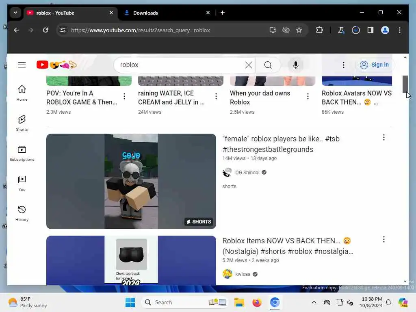Open the You section in sidebar
416x312 pixels.
point(22,183)
